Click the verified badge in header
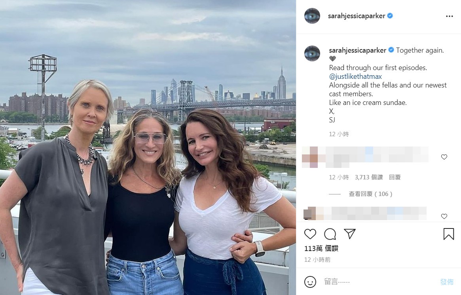461x295 pixels. (390, 16)
